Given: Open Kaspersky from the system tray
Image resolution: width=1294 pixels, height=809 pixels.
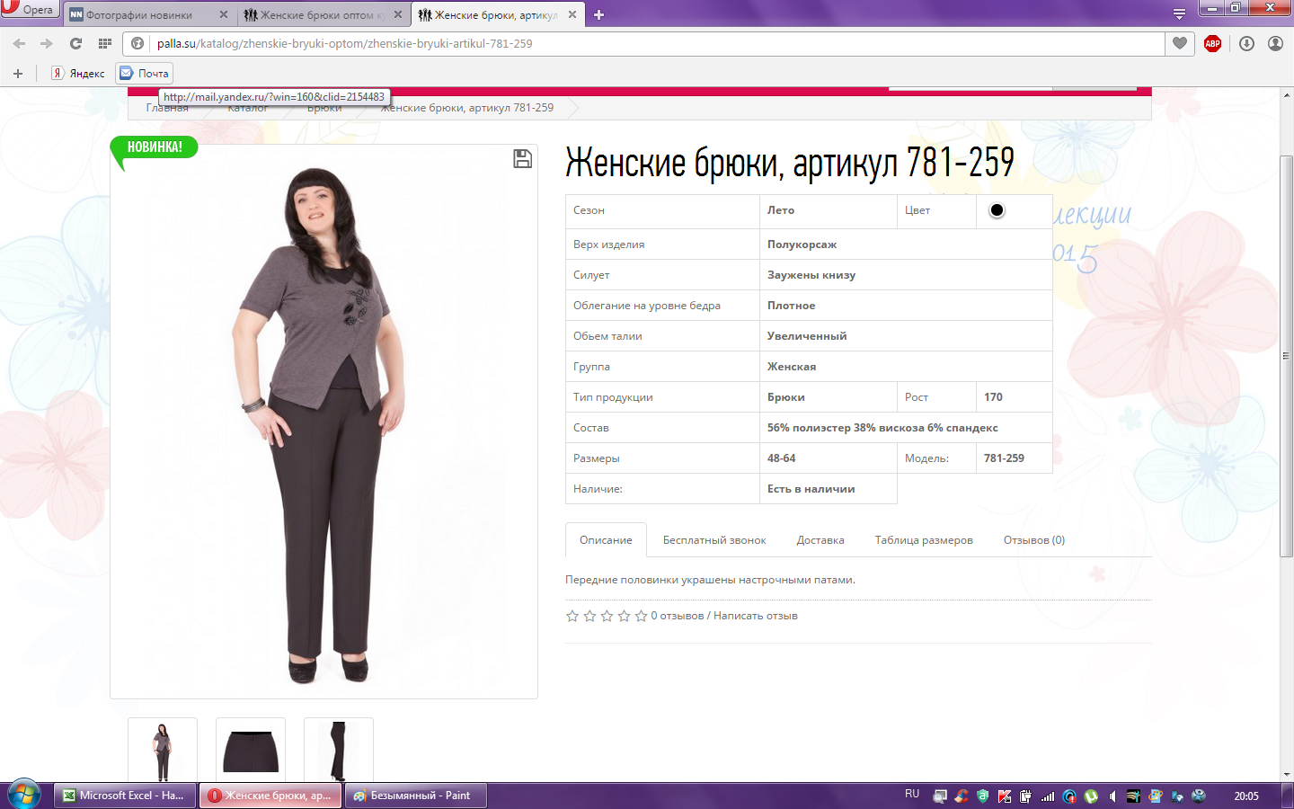Looking at the screenshot, I should click(x=1005, y=796).
